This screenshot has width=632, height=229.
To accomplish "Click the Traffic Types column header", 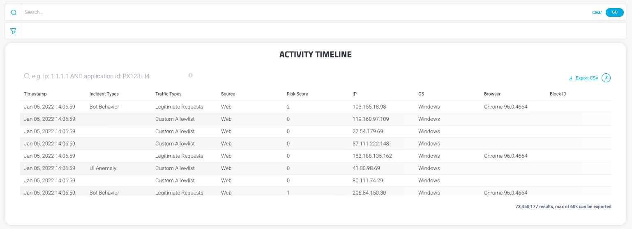I will point(168,94).
